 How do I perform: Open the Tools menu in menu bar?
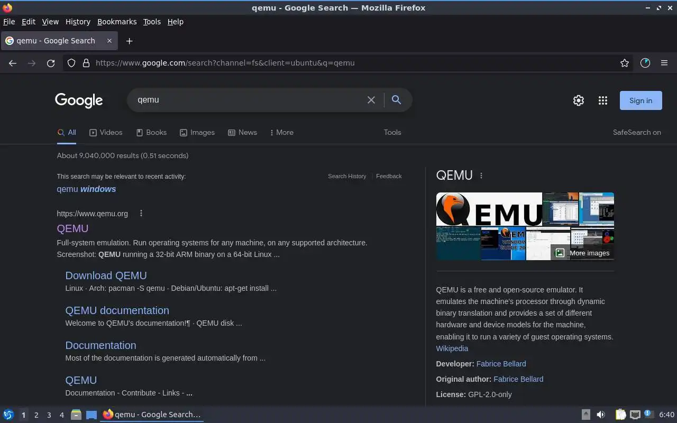[152, 22]
